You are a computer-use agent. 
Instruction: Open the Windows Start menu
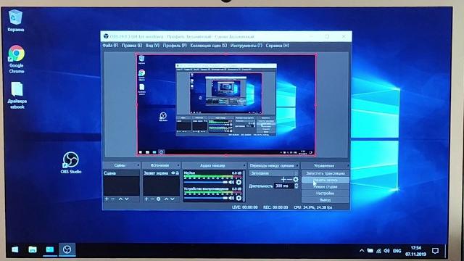(x=14, y=249)
